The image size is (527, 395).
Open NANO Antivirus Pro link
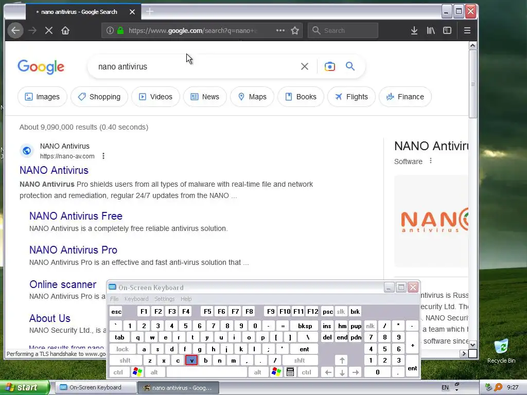[73, 250]
